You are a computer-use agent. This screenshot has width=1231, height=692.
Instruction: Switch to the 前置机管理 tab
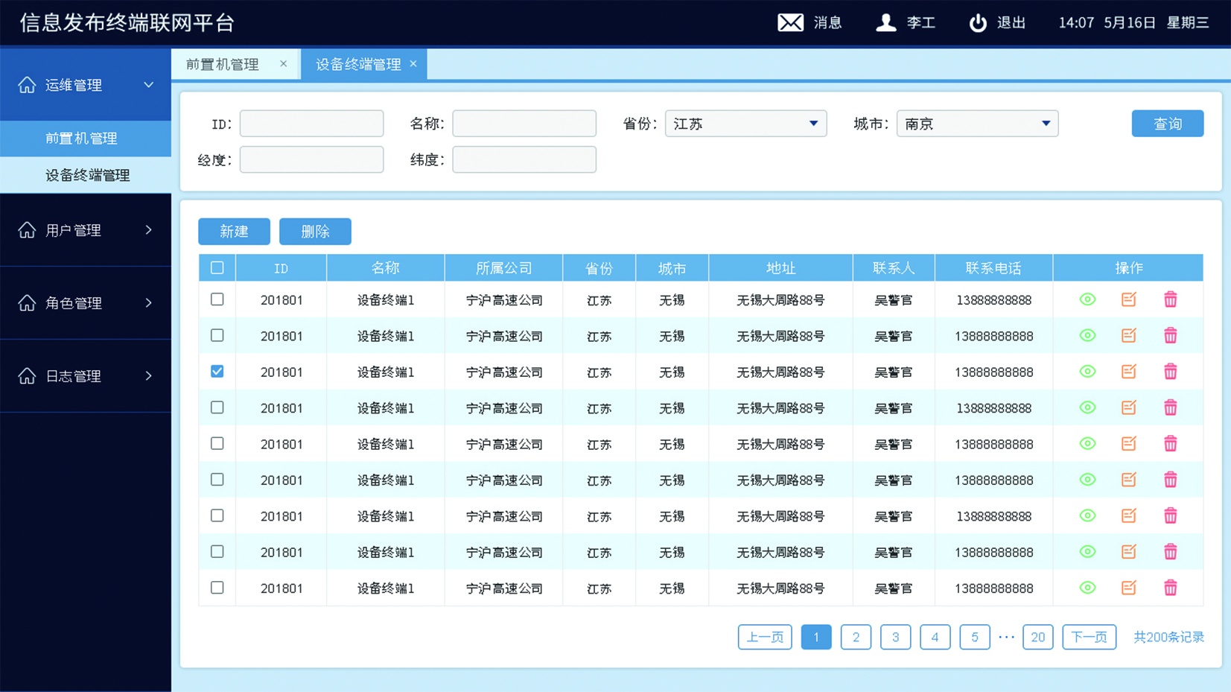tap(223, 65)
